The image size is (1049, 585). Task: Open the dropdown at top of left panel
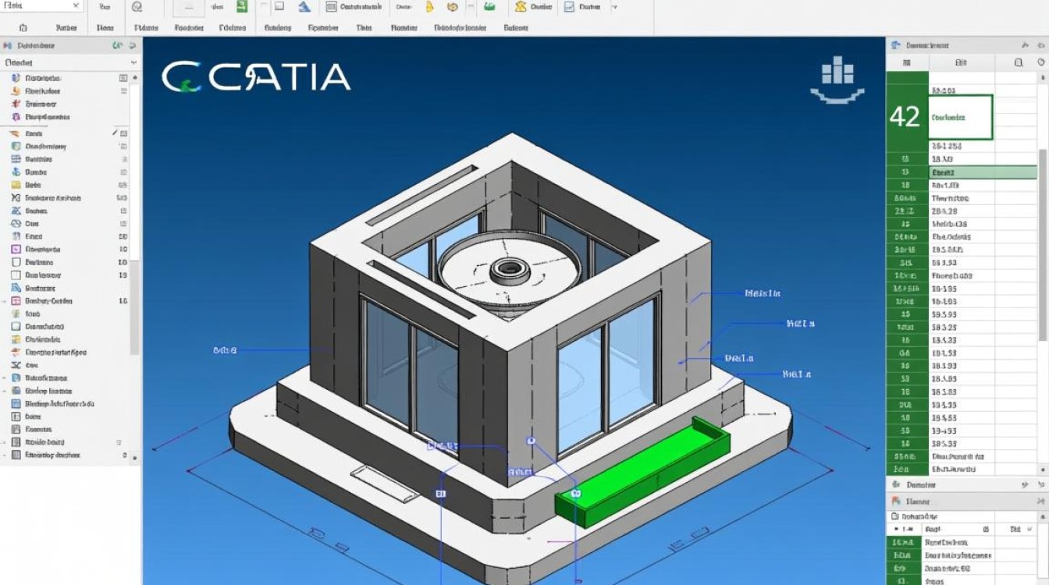(133, 62)
